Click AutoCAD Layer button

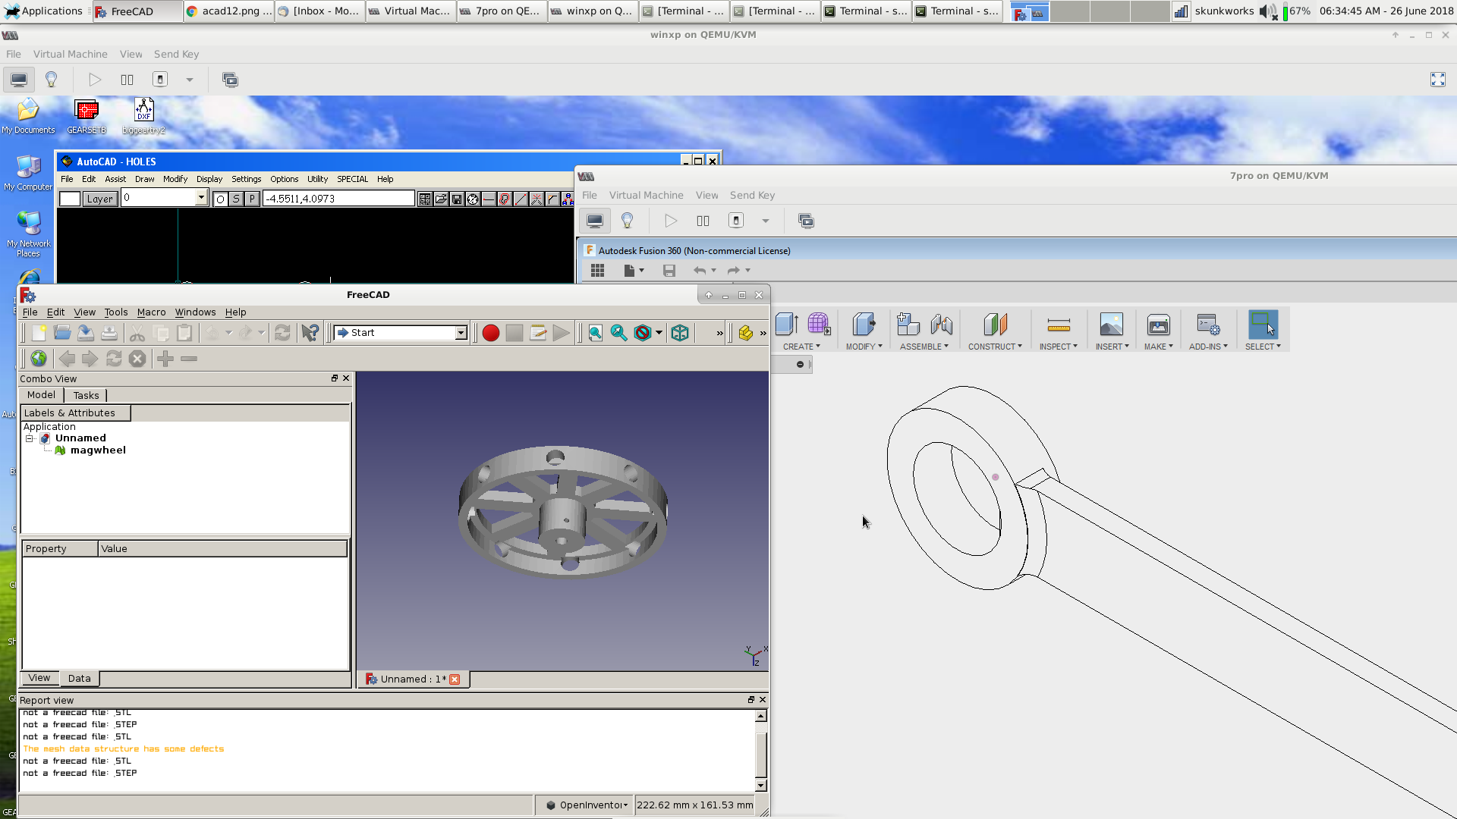tap(99, 199)
